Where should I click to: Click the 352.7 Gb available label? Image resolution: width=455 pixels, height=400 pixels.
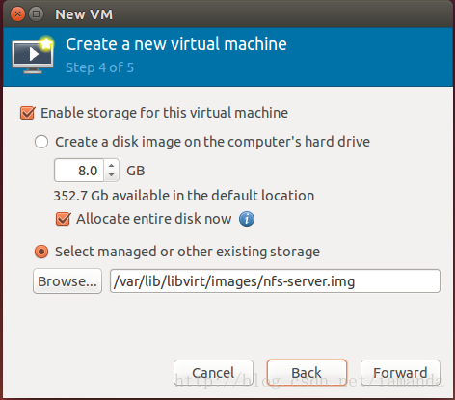[x=184, y=196]
